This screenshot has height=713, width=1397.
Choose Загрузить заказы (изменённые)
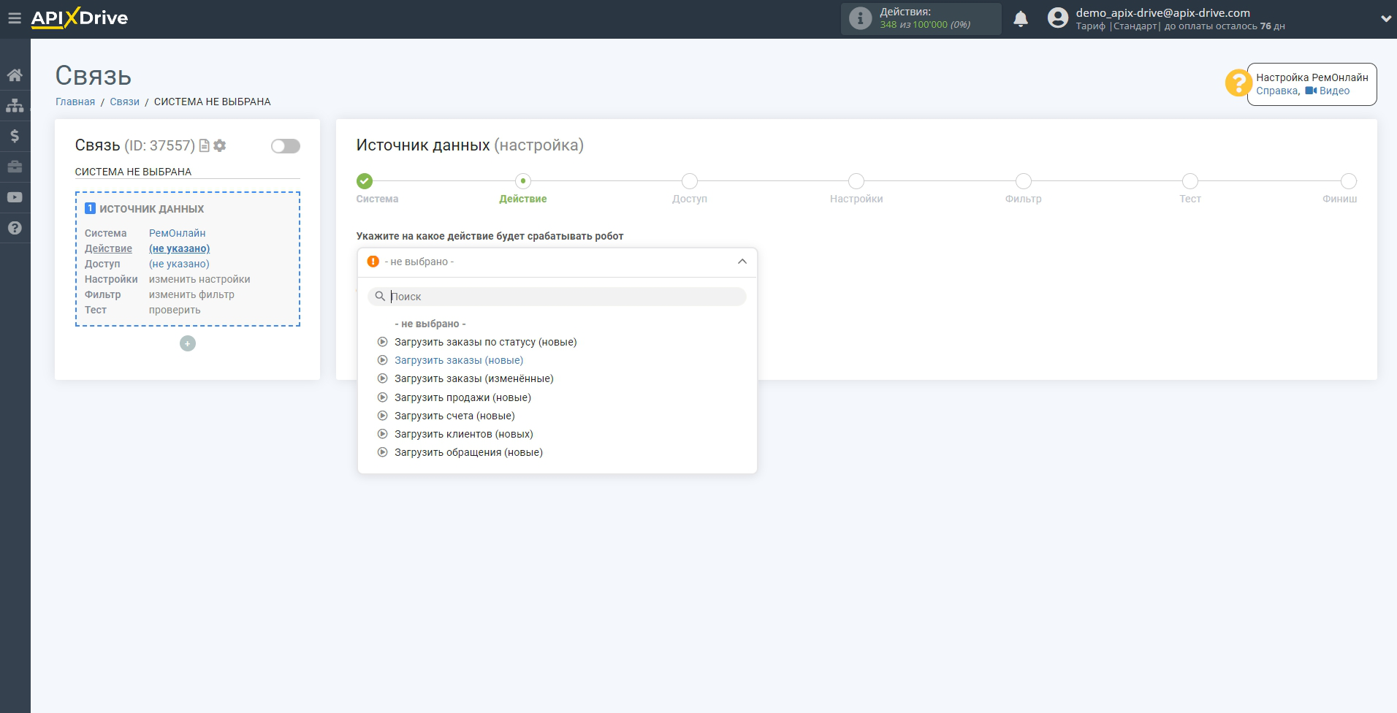(474, 378)
